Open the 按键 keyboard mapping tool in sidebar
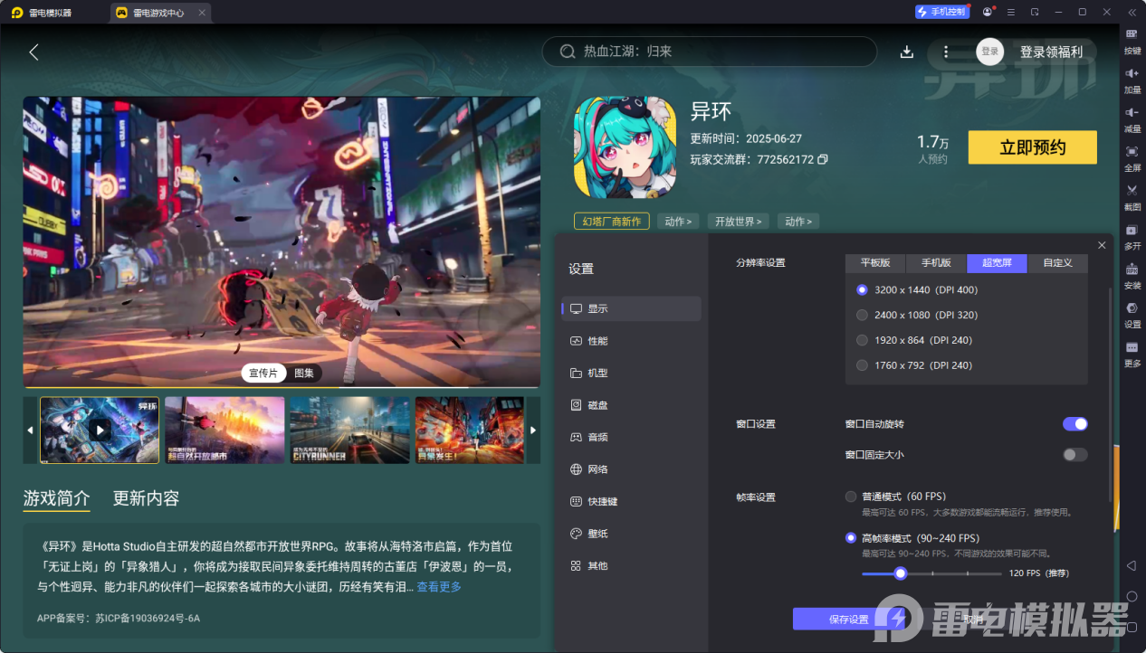Image resolution: width=1146 pixels, height=653 pixels. point(1132,43)
